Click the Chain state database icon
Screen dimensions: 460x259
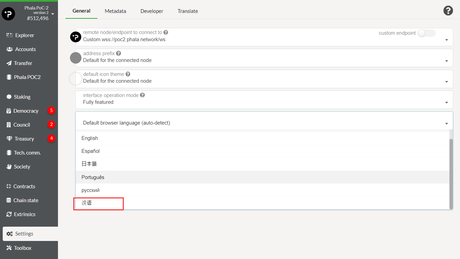click(x=9, y=200)
